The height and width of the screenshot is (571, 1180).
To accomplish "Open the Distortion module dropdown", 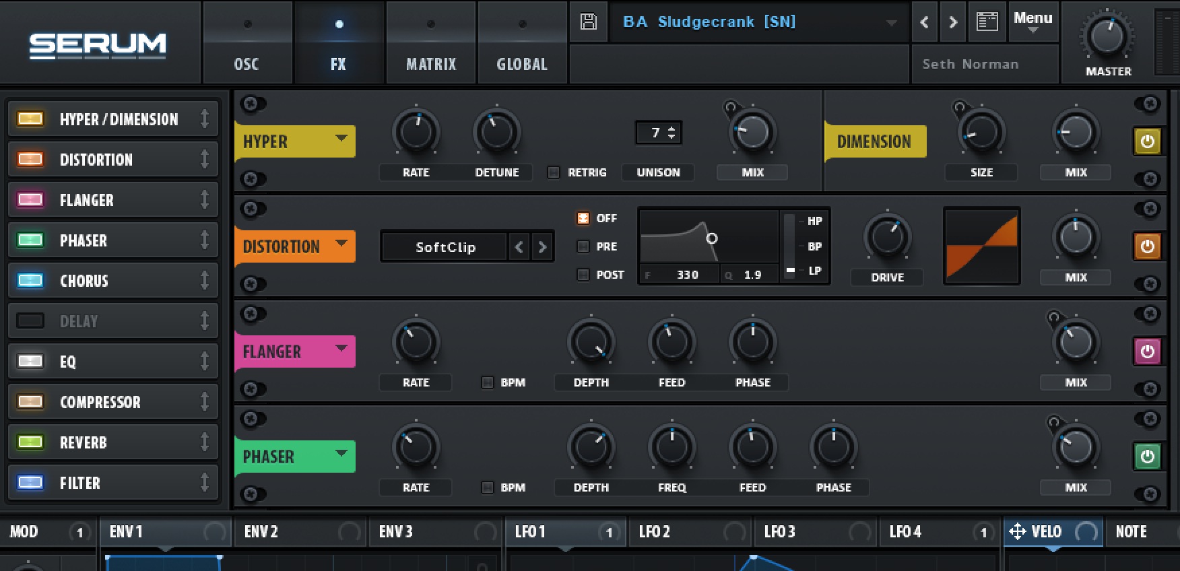I will coord(341,243).
